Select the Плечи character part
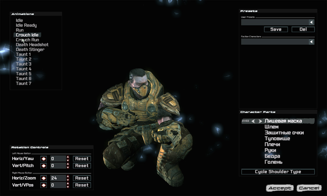 click(x=272, y=144)
